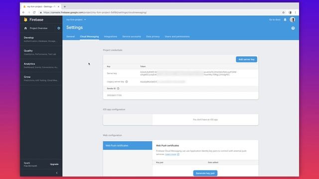Open Project Overview home icon
The width and height of the screenshot is (319, 179).
point(25,28)
